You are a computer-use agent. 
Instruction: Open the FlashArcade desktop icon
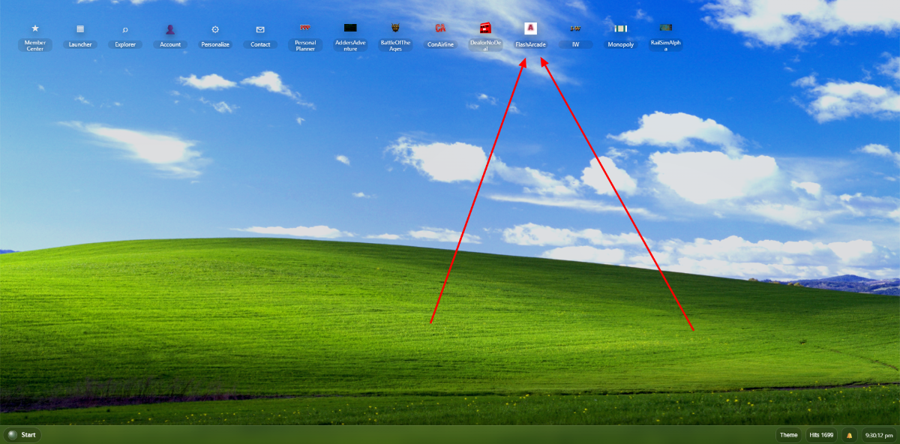tap(530, 28)
